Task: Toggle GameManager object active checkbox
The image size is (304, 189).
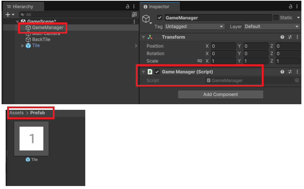Action: click(160, 18)
